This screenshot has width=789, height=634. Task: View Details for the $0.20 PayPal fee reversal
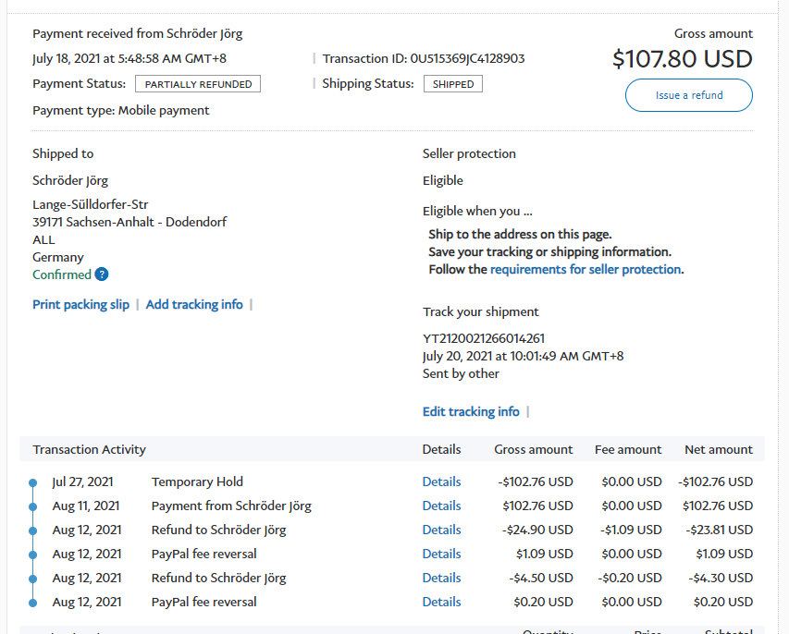click(x=441, y=602)
